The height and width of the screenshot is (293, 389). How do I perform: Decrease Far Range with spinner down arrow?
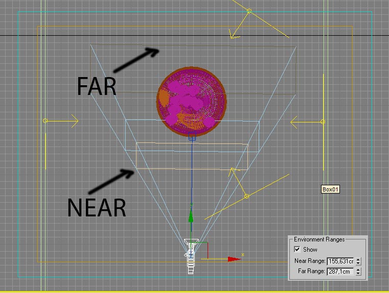358,274
